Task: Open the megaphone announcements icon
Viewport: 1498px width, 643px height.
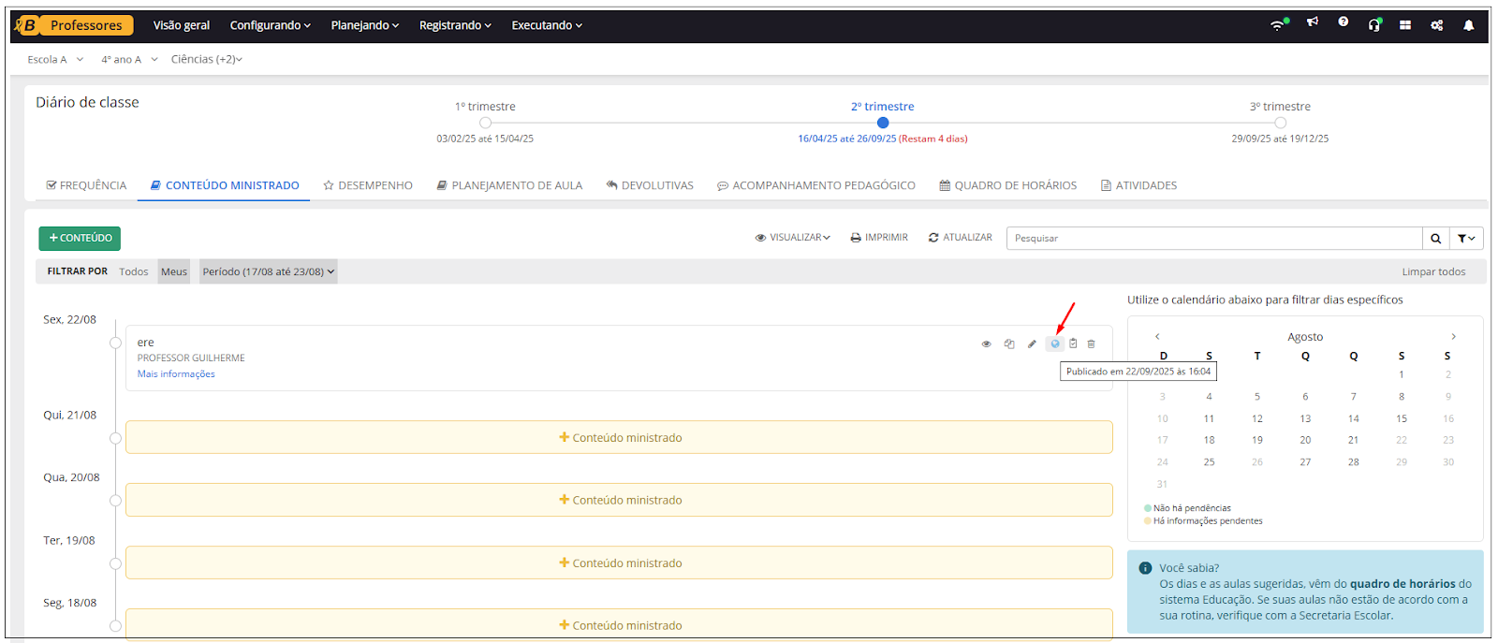Action: click(x=1313, y=22)
